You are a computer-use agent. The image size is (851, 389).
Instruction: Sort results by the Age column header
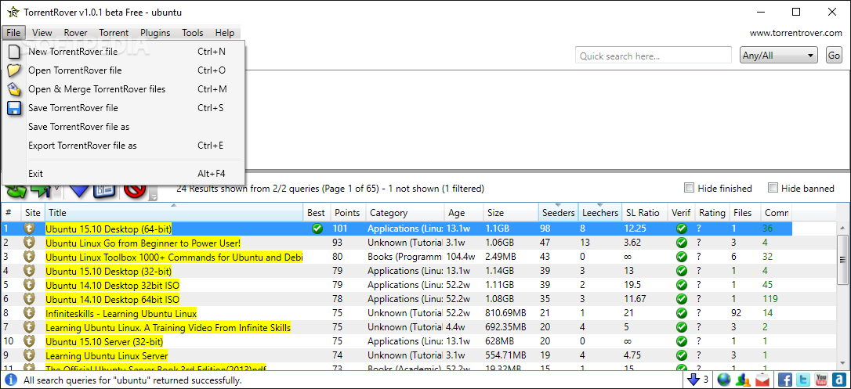click(x=464, y=212)
